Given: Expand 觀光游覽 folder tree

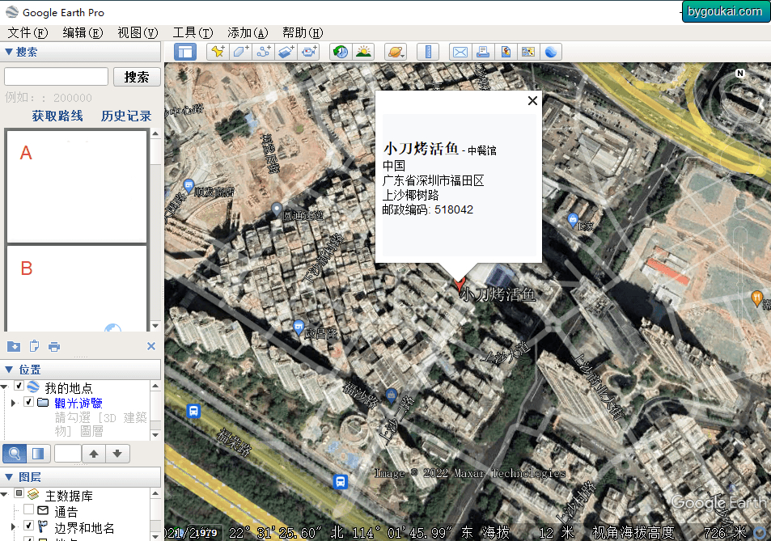Looking at the screenshot, I should coord(13,403).
